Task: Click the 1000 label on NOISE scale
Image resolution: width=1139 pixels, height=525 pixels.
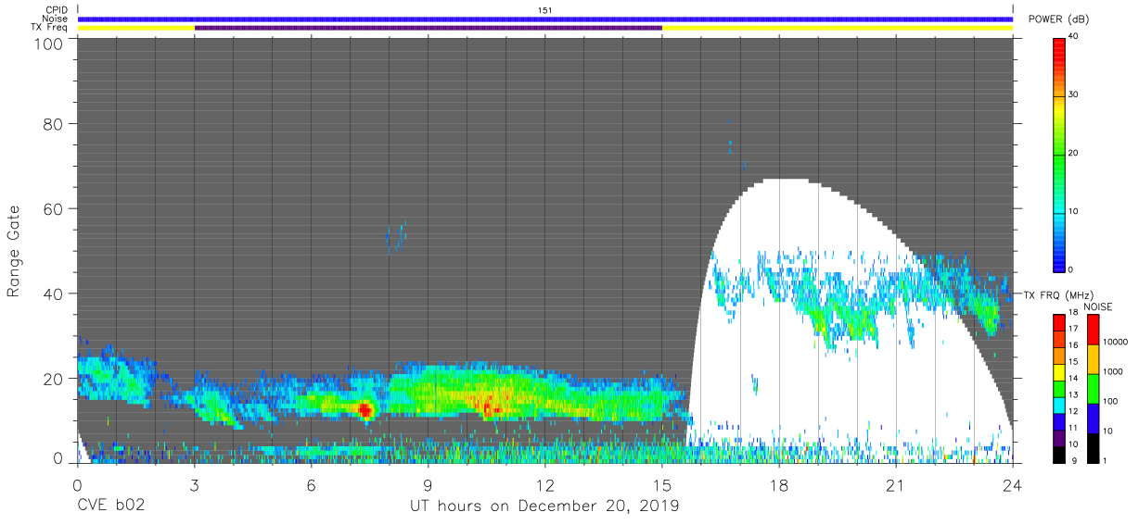Action: coord(1113,371)
